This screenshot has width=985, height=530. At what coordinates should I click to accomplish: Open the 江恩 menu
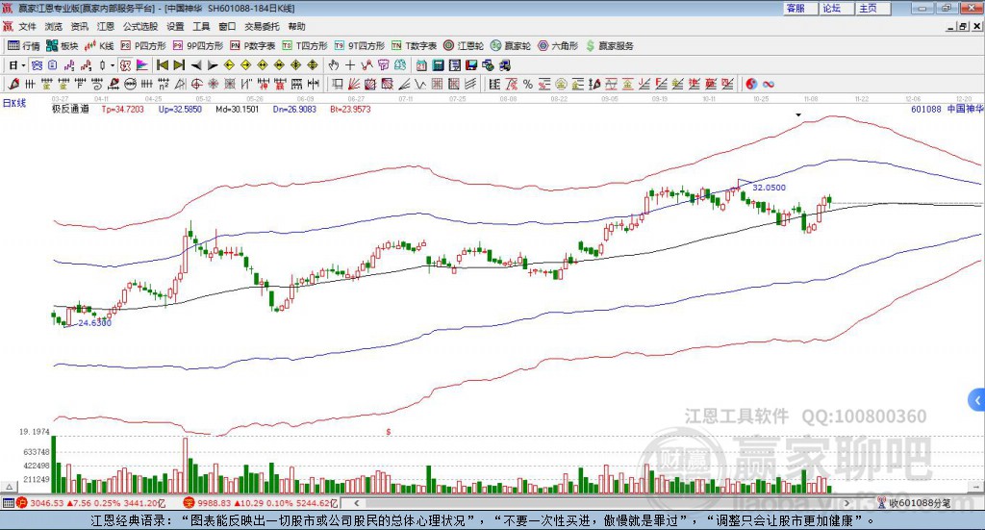point(106,26)
